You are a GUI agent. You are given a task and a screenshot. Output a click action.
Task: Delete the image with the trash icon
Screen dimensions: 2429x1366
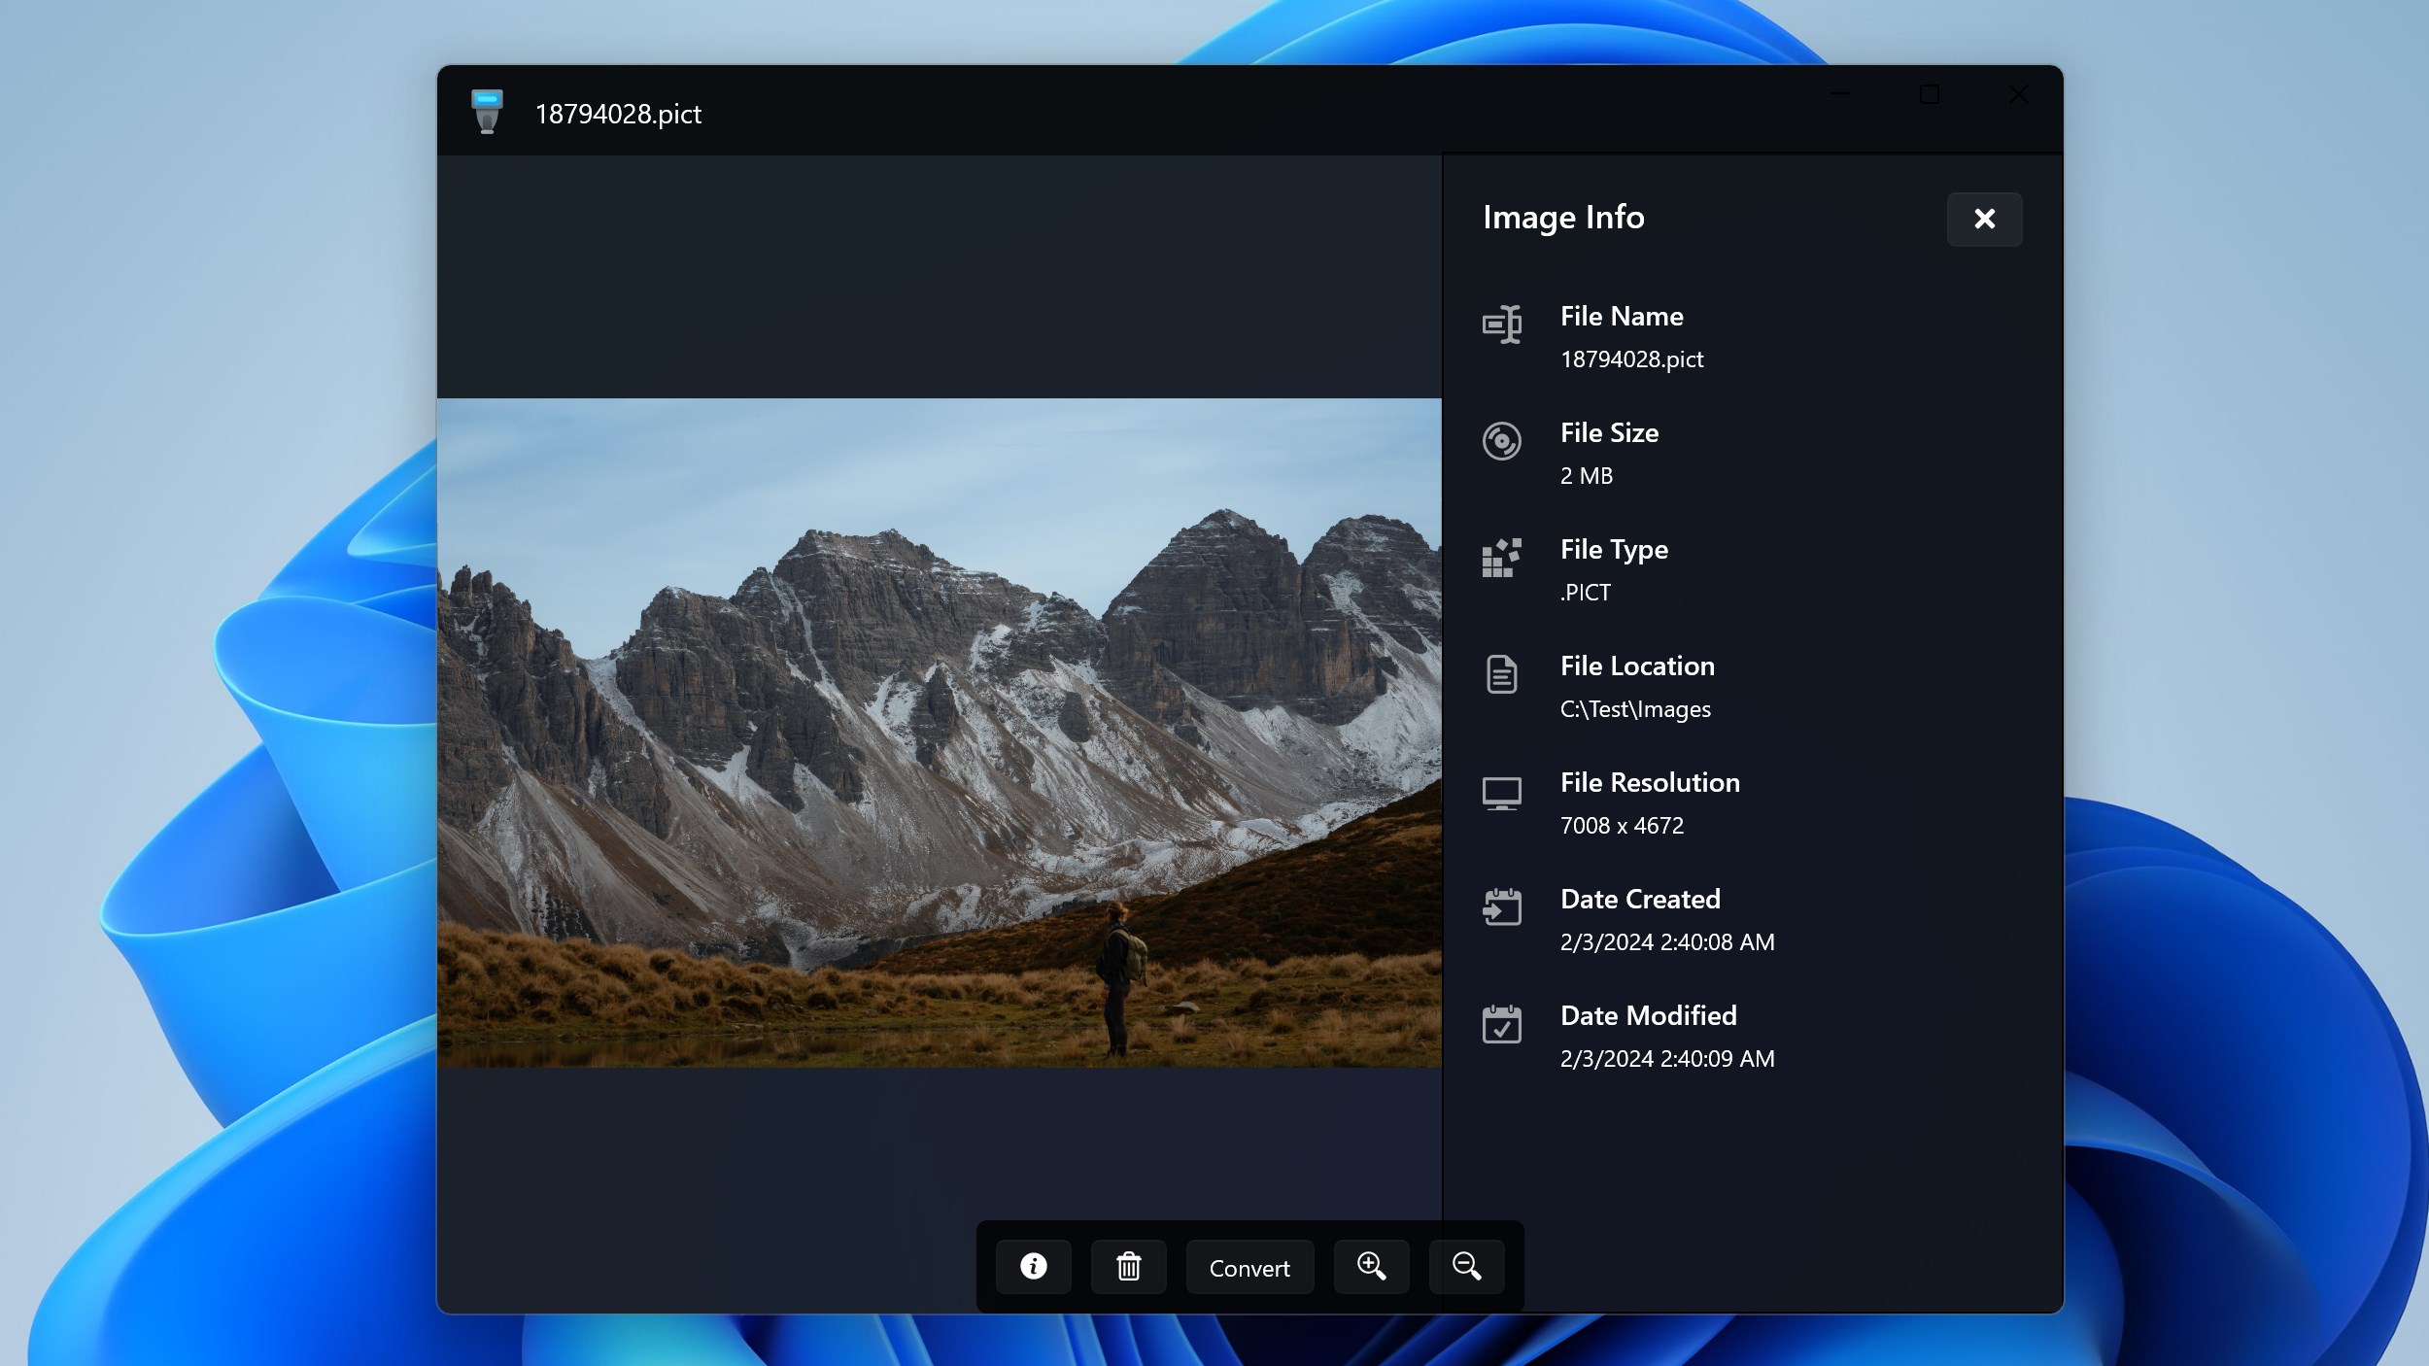tap(1128, 1266)
